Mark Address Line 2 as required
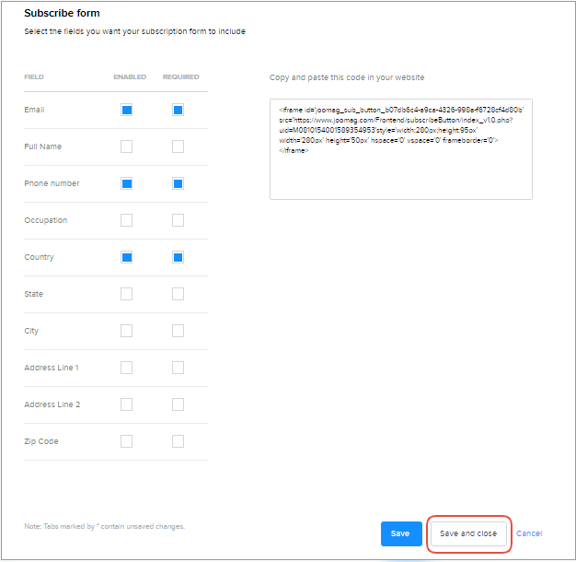The width and height of the screenshot is (576, 562). tap(178, 404)
